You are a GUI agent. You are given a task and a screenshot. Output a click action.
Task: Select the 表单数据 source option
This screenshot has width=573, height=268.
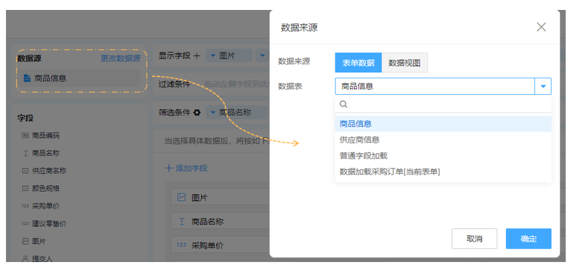pyautogui.click(x=358, y=62)
